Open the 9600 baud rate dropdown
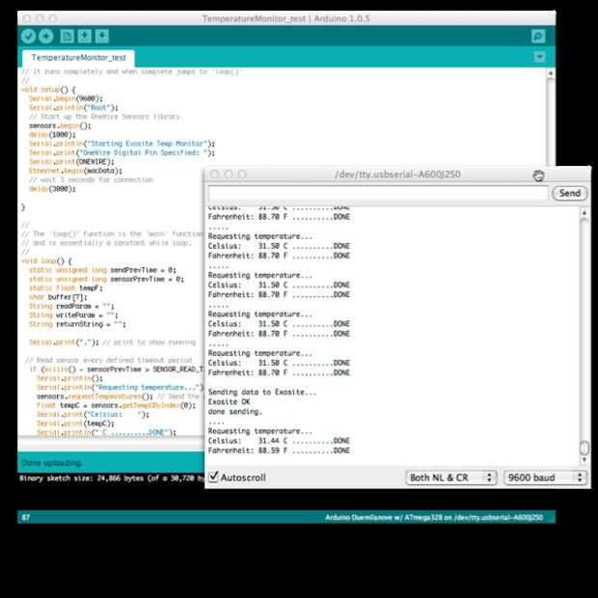The height and width of the screenshot is (598, 598). (545, 477)
